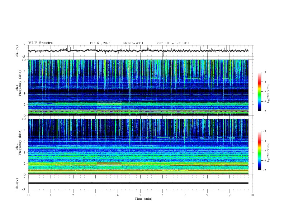Select the "Feb. 6 , 2023" date label
The width and height of the screenshot is (284, 219).
[x=100, y=43]
